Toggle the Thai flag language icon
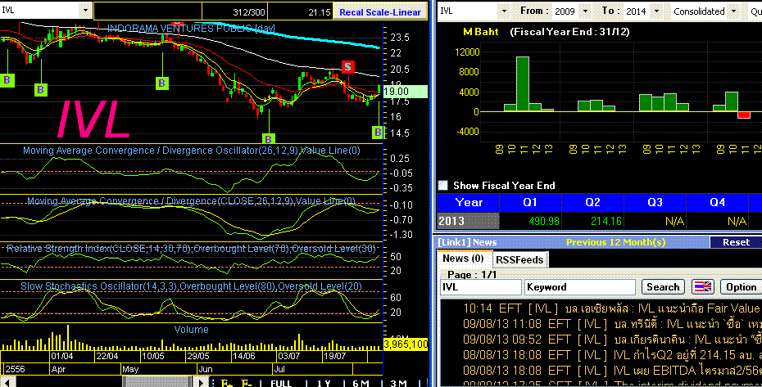762x387 pixels. [x=702, y=287]
